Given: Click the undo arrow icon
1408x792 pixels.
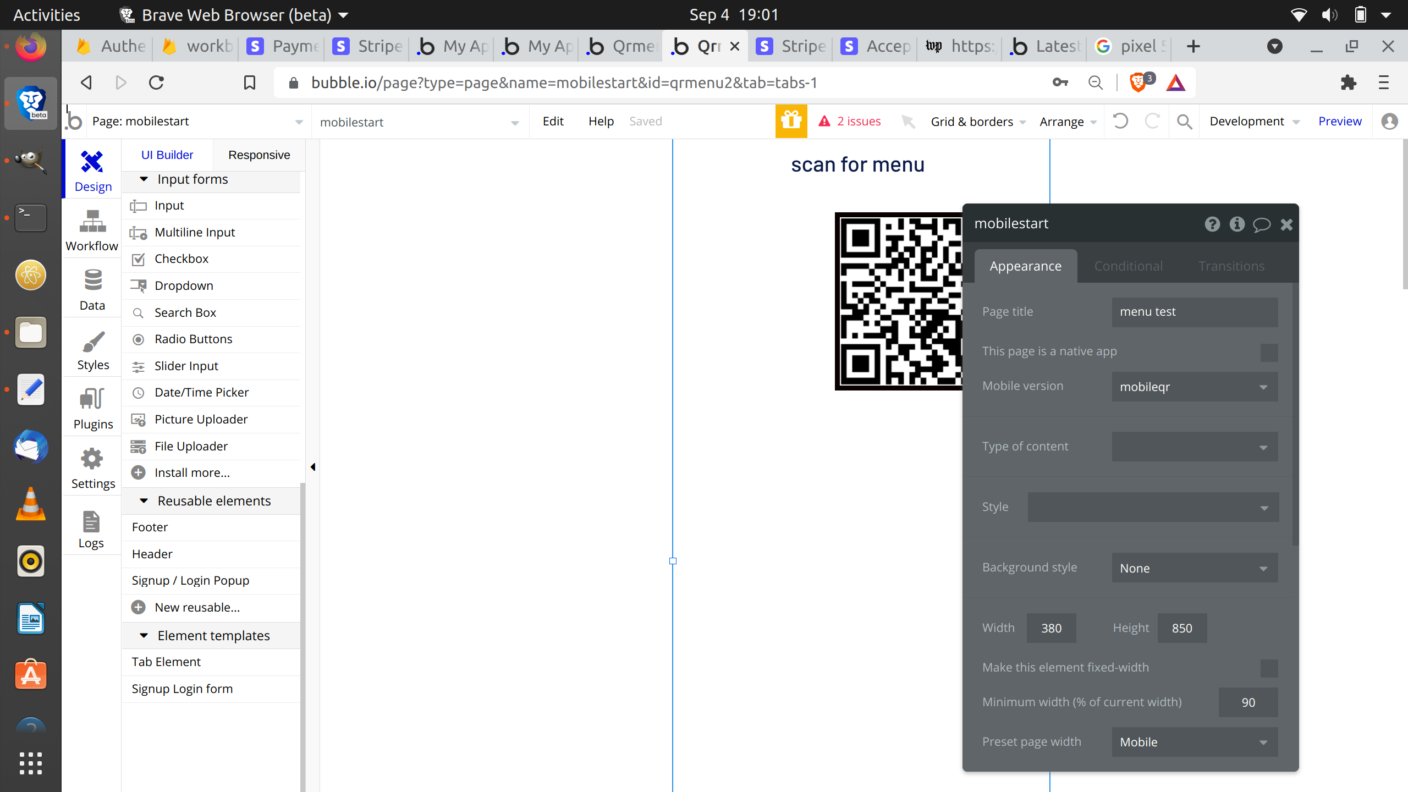Looking at the screenshot, I should [1120, 121].
